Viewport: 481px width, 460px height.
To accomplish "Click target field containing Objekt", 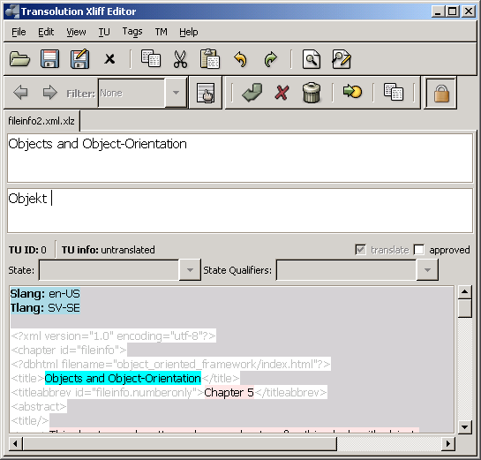I will (240, 211).
